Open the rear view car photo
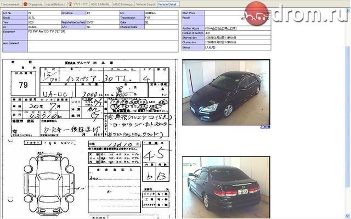351x219 pixels. 226,187
